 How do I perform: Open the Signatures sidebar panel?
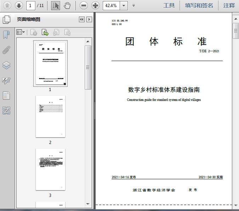(x=6, y=80)
